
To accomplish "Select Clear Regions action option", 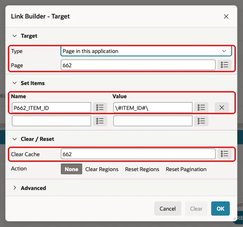I will click(x=102, y=169).
